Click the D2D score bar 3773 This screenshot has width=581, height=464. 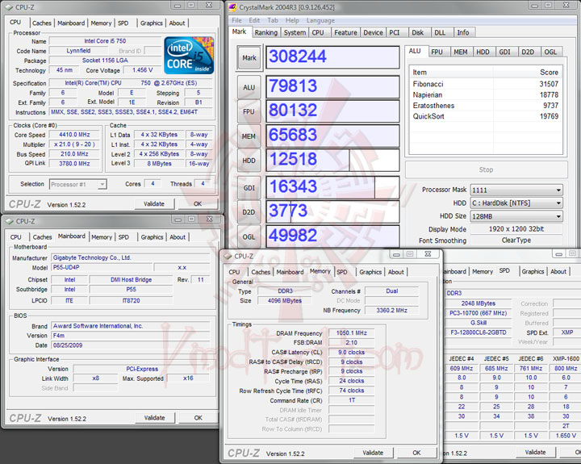[x=332, y=211]
